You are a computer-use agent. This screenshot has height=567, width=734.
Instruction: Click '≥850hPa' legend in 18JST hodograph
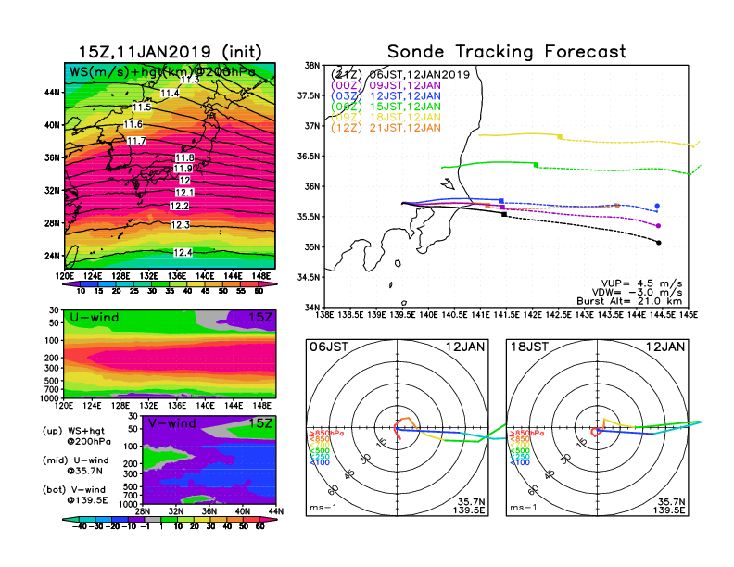click(526, 434)
